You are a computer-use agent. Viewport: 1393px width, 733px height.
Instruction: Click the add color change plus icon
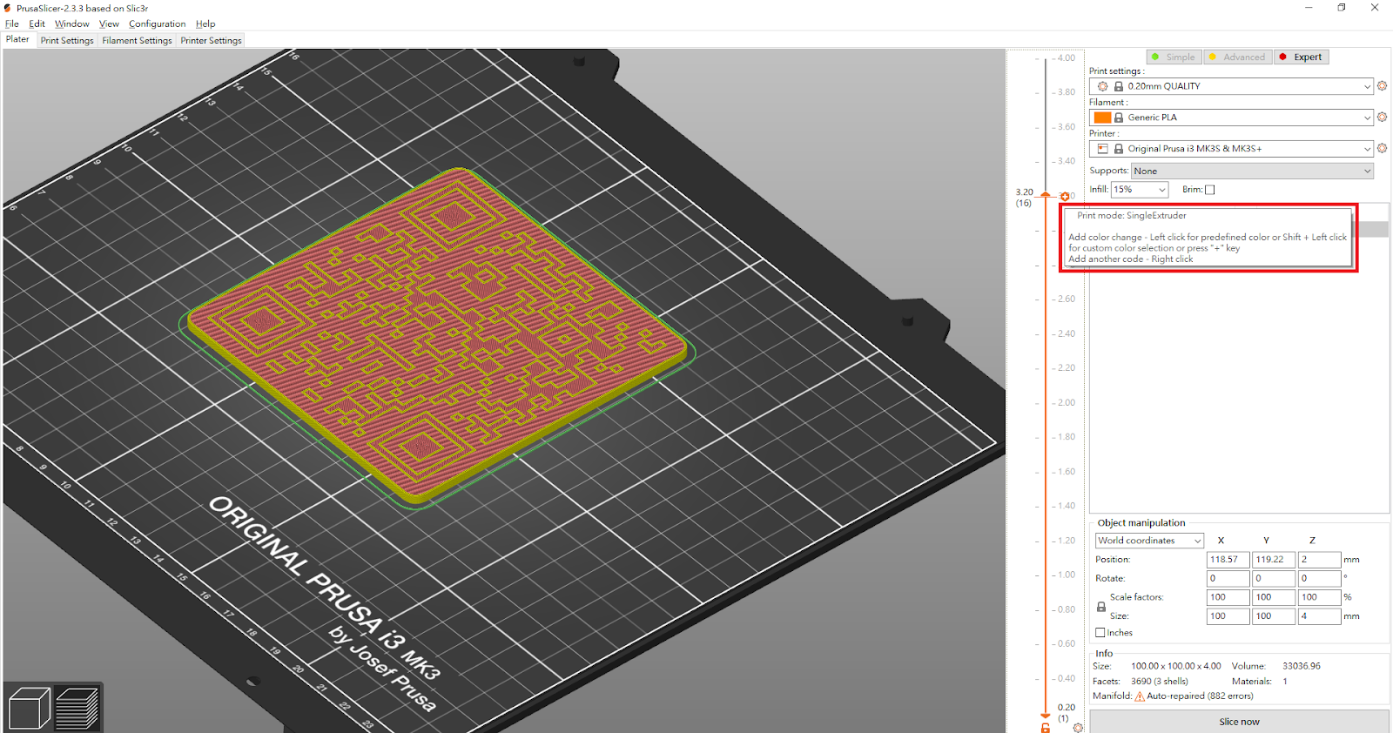pyautogui.click(x=1064, y=197)
